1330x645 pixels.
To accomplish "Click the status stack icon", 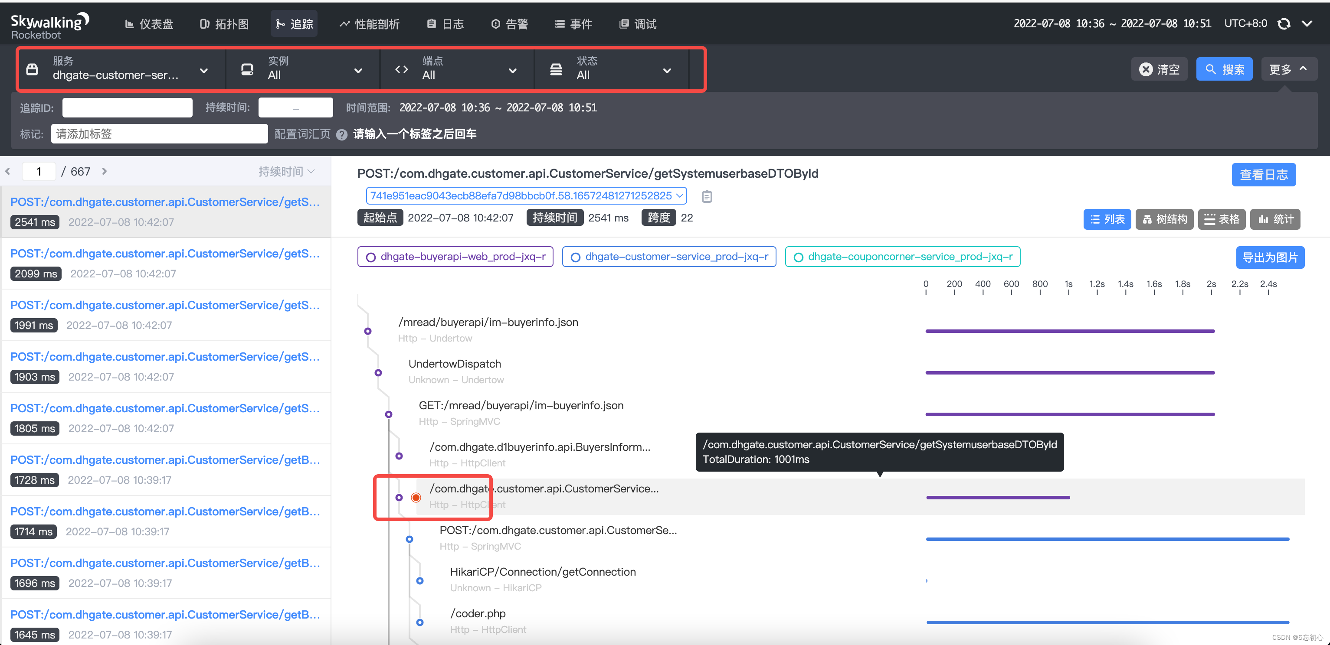I will pyautogui.click(x=556, y=69).
